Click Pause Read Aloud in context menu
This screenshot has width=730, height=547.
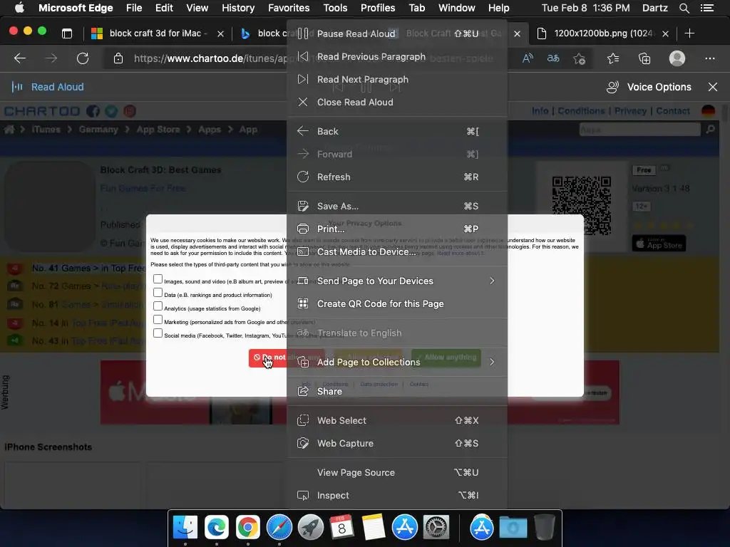397,33
